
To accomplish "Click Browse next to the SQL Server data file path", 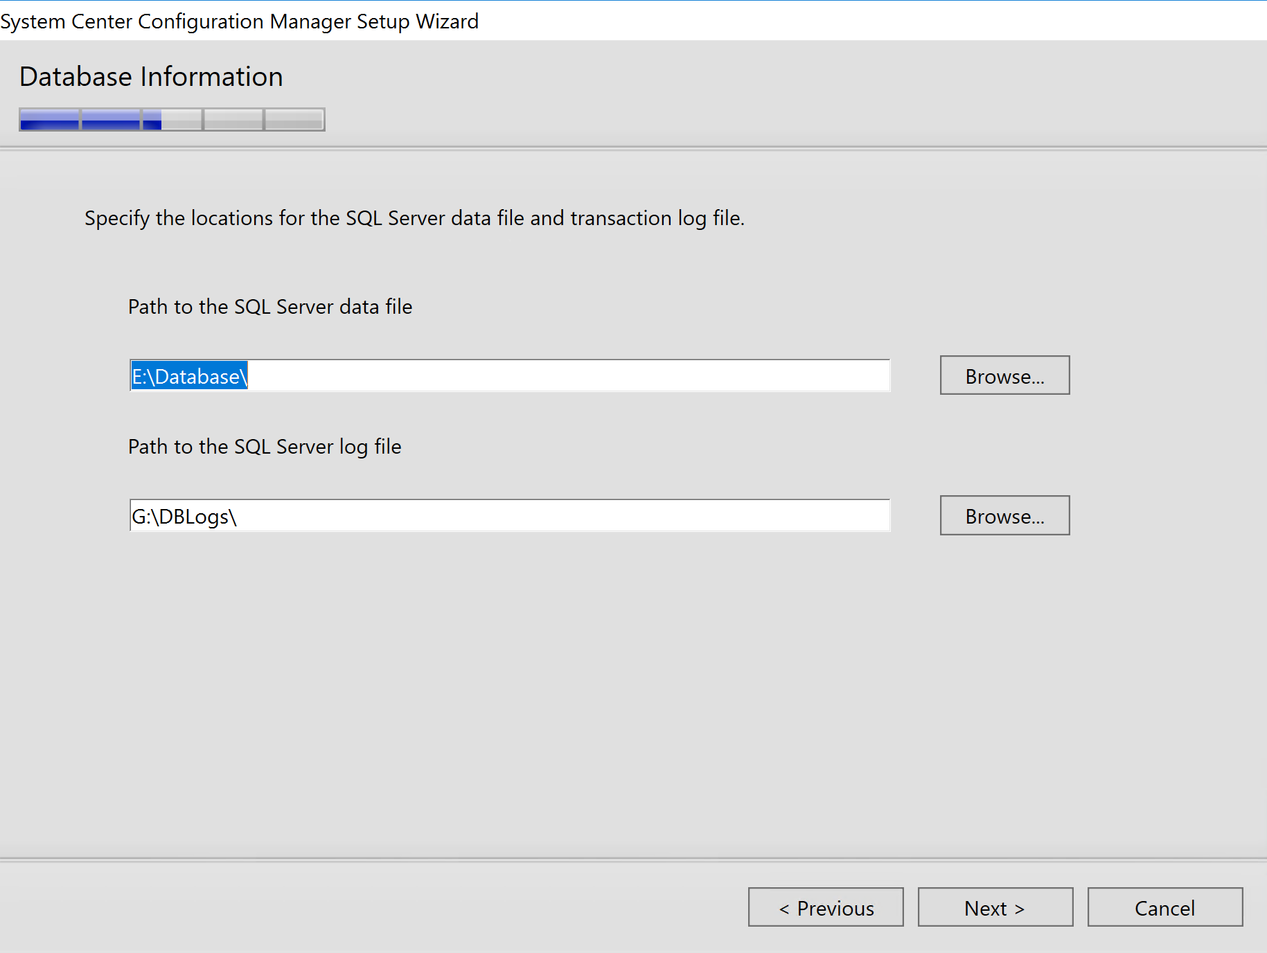I will tap(1004, 375).
